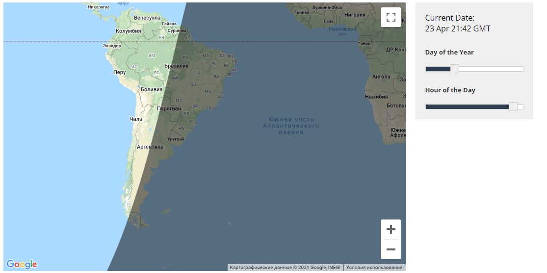Image resolution: width=547 pixels, height=273 pixels.
Task: Click the Эквадор country label
Action: (112, 46)
